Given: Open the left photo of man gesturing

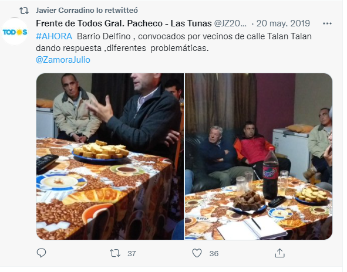Looking at the screenshot, I should [110, 157].
